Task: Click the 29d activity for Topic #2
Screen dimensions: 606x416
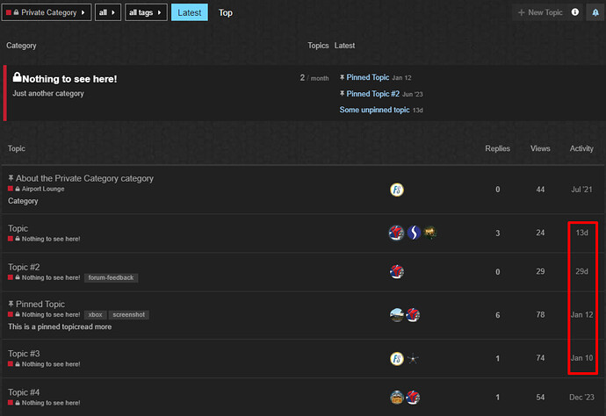Action: [x=581, y=271]
